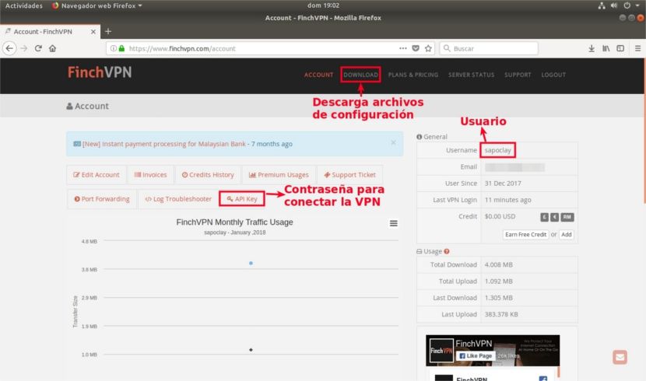Open the Firefox downloads arrow
646x381 pixels.
pos(592,48)
